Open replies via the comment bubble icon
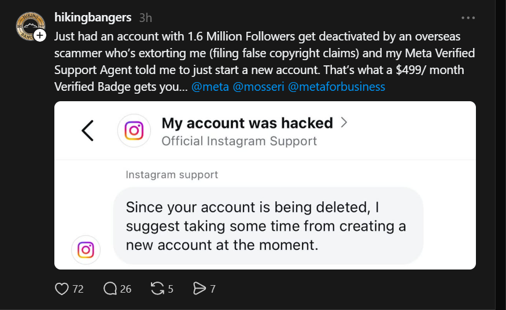This screenshot has height=310, width=506. [110, 289]
